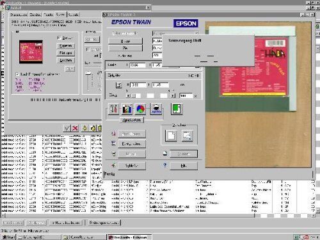Screen dimensions: 320x240
Task: Click the gray checkmark confirm icon
Action: [x=67, y=128]
